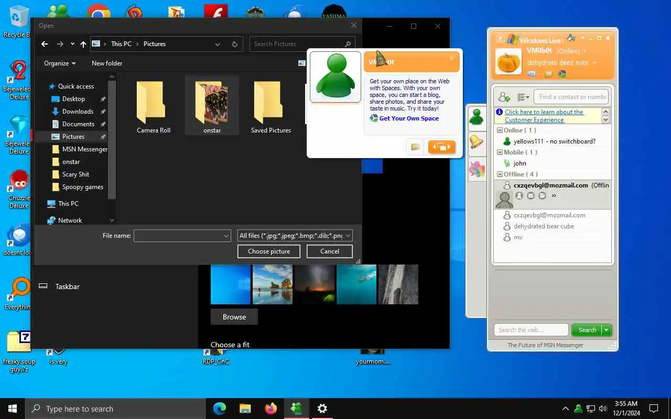Screen dimensions: 671x419
Task: Collapse the Mobile contacts group
Action: pos(500,152)
